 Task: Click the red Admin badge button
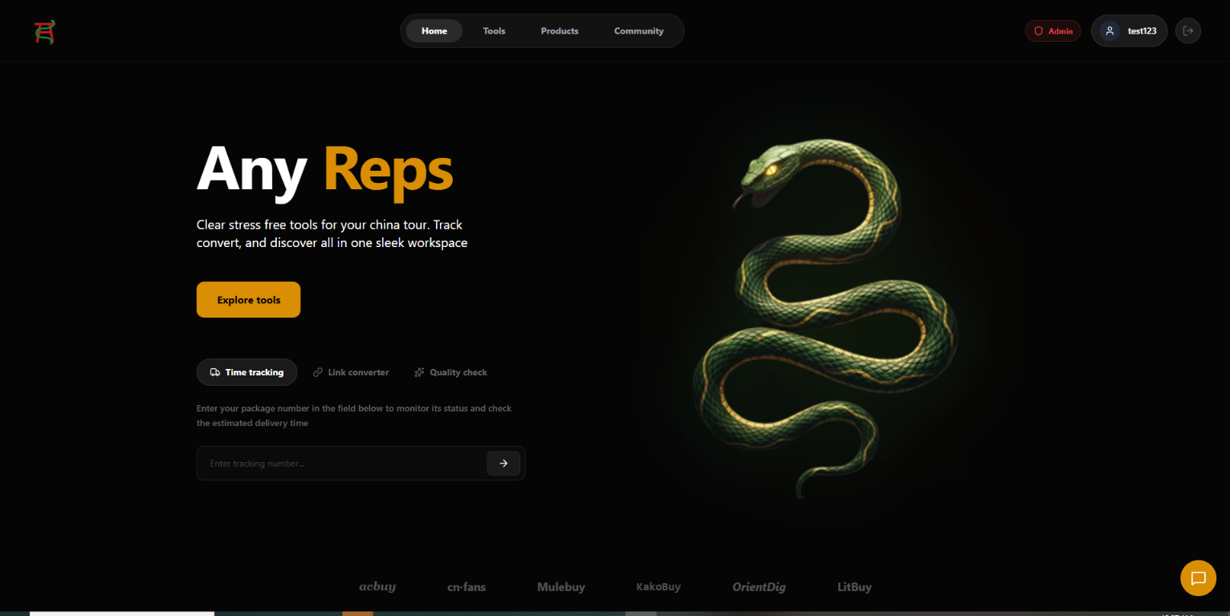[1053, 31]
